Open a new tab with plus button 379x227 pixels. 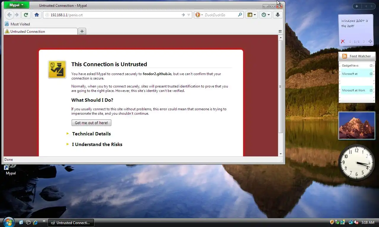tap(82, 31)
